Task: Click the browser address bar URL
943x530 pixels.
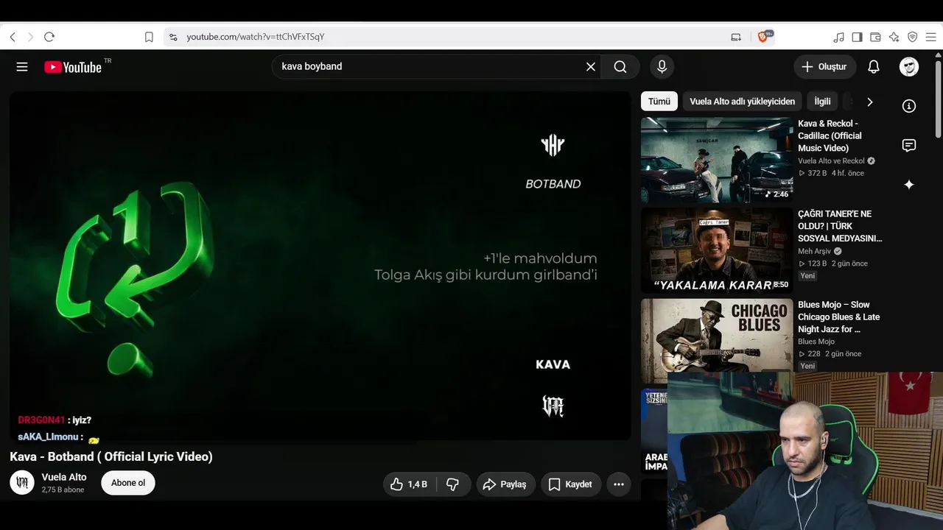Action: [256, 37]
